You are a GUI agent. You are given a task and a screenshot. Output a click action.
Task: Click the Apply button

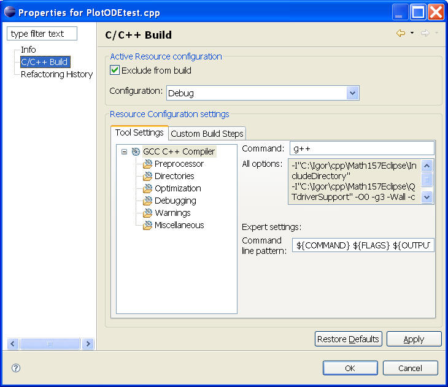[x=414, y=339]
